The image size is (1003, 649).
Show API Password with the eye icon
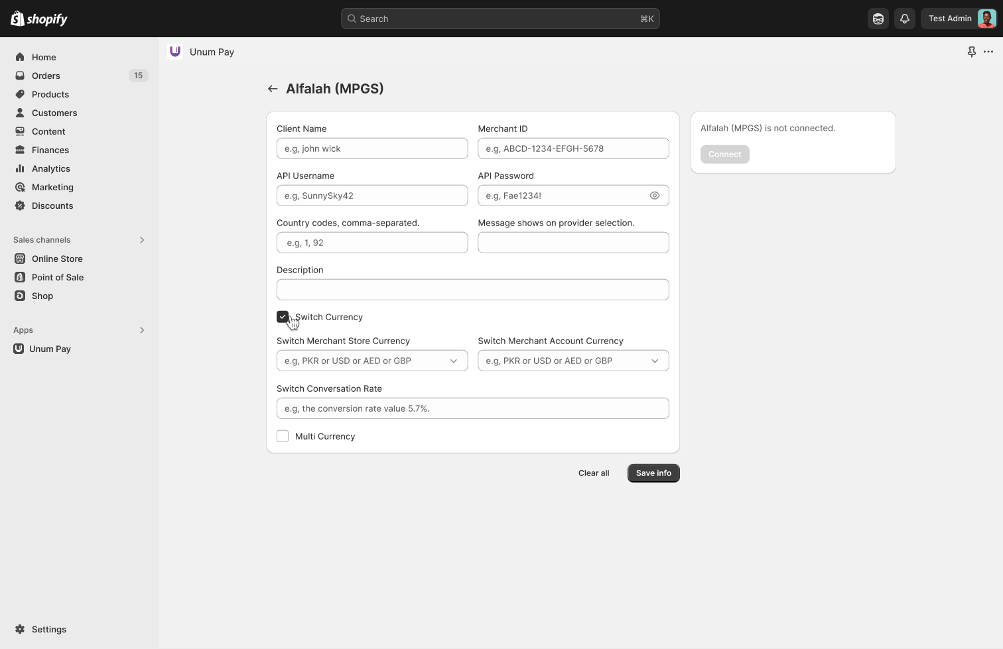coord(654,196)
